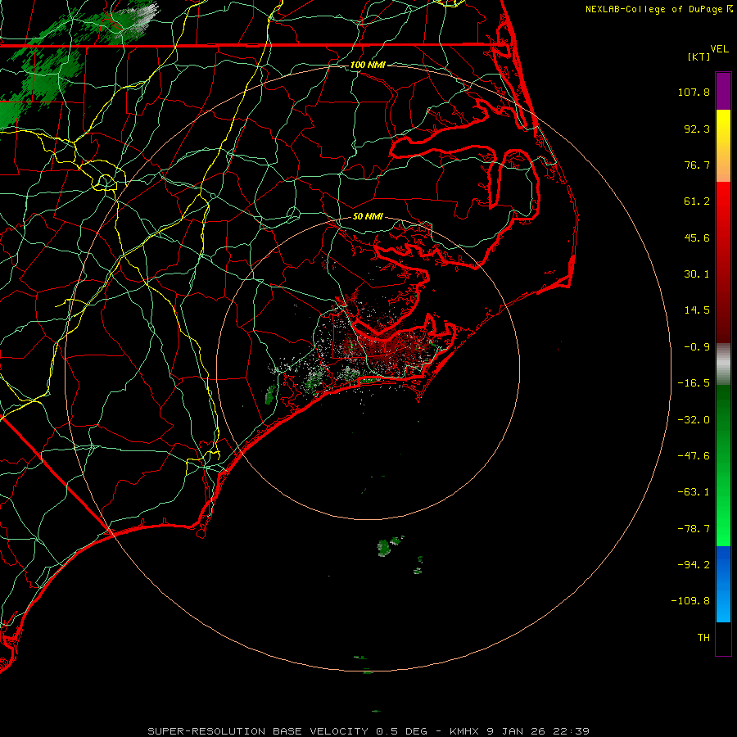Click the 100 NMI range ring label
737x737 pixels.
point(368,65)
